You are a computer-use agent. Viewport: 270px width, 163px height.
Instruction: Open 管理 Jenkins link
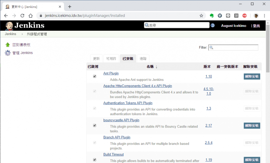(x=23, y=53)
